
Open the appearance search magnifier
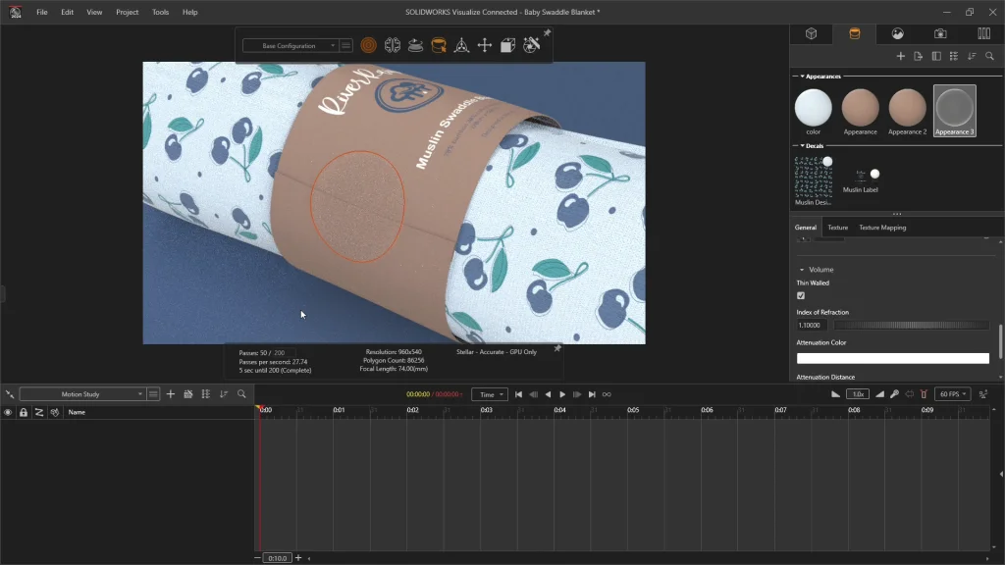989,57
